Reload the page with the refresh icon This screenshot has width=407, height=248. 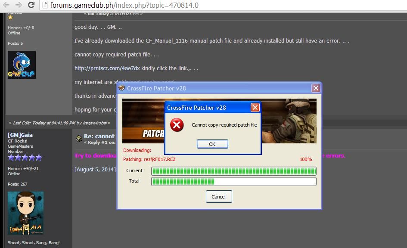point(31,5)
